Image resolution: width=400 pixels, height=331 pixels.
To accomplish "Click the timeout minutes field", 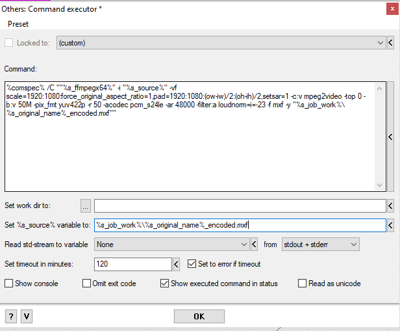I will tap(133, 264).
